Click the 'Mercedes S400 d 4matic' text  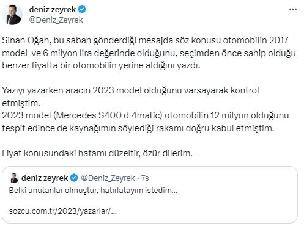point(108,115)
